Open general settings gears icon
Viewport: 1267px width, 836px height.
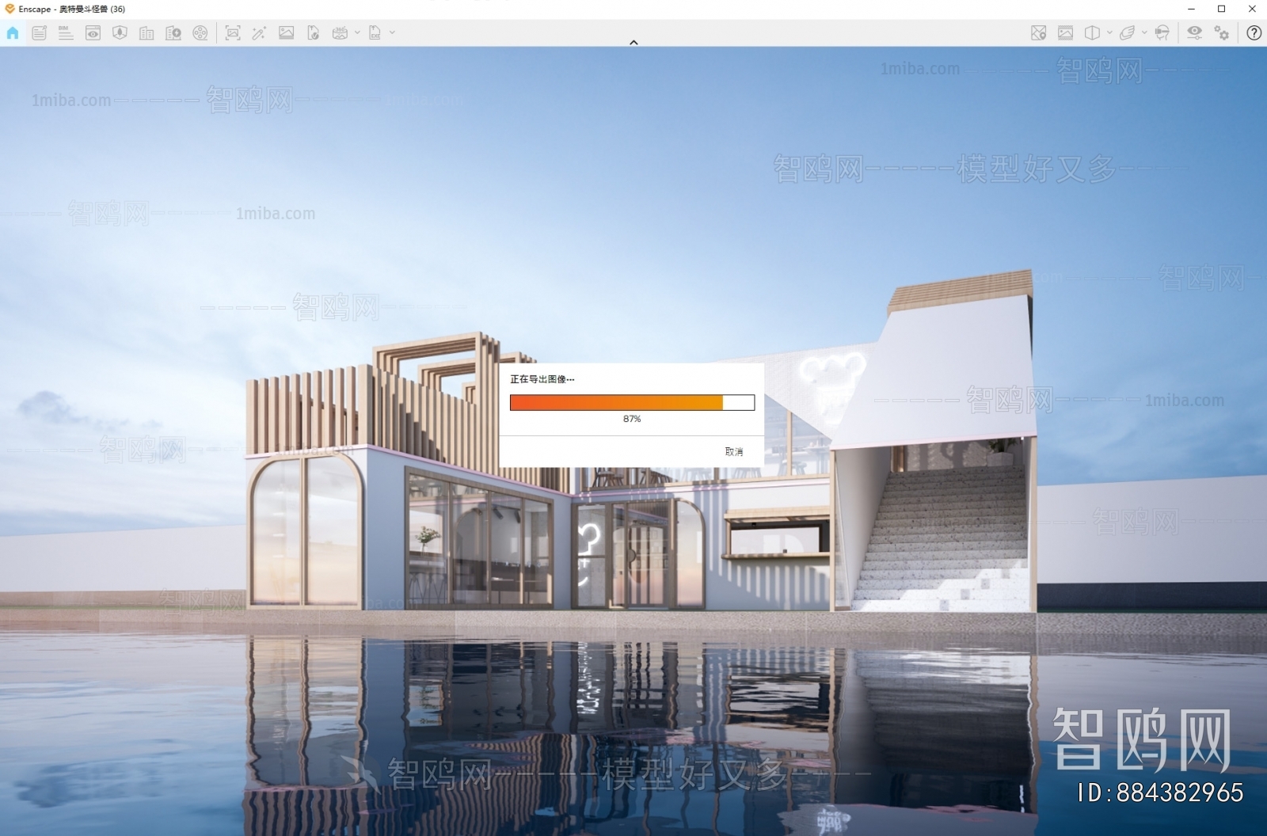[x=1222, y=32]
